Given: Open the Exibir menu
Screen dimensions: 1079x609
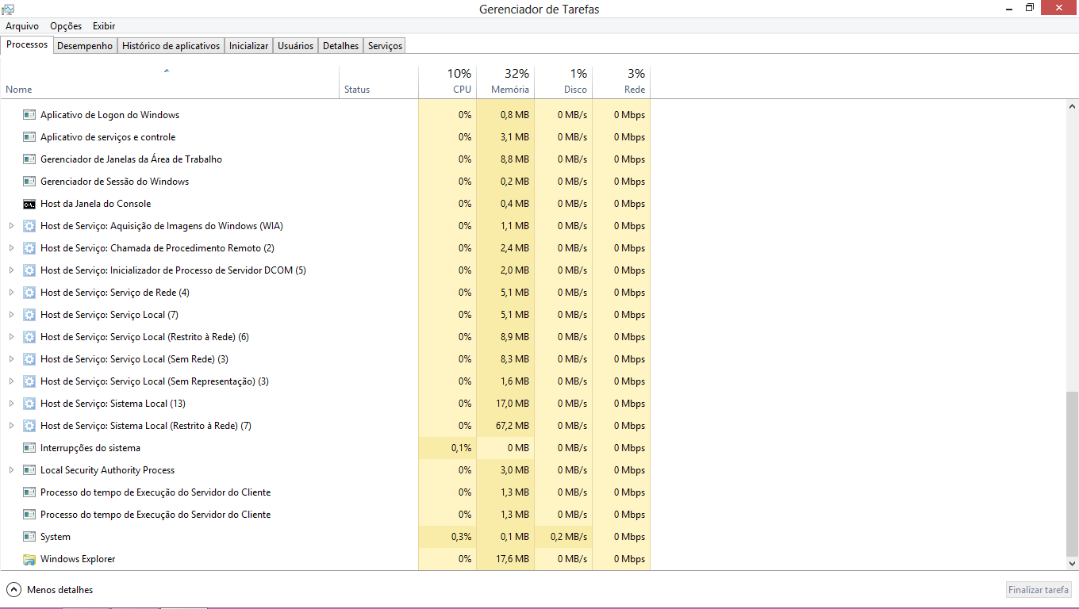Looking at the screenshot, I should (104, 26).
